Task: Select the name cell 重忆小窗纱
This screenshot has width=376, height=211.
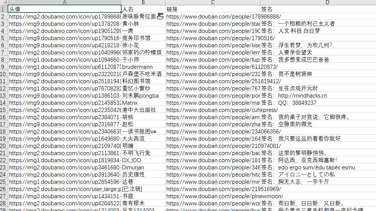Action: click(143, 88)
